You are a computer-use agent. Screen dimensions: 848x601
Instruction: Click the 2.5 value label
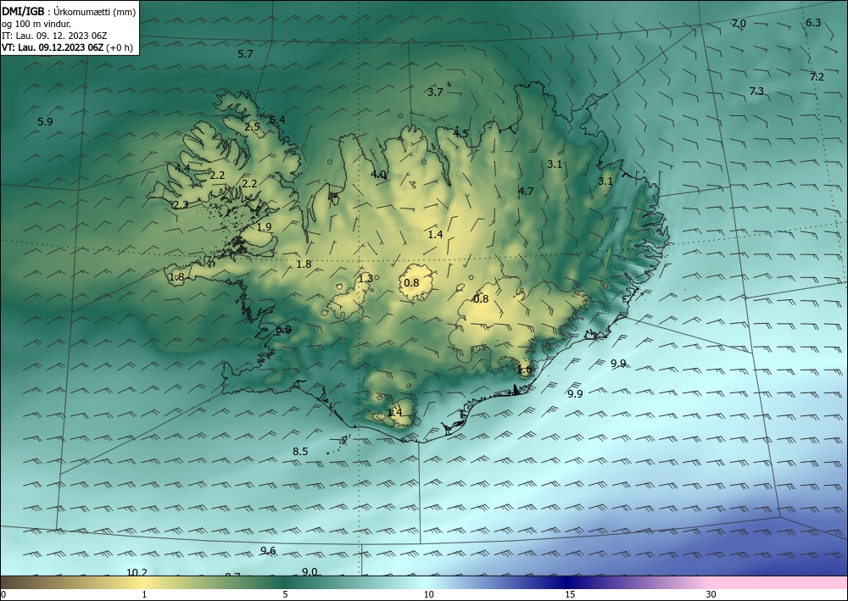(252, 127)
